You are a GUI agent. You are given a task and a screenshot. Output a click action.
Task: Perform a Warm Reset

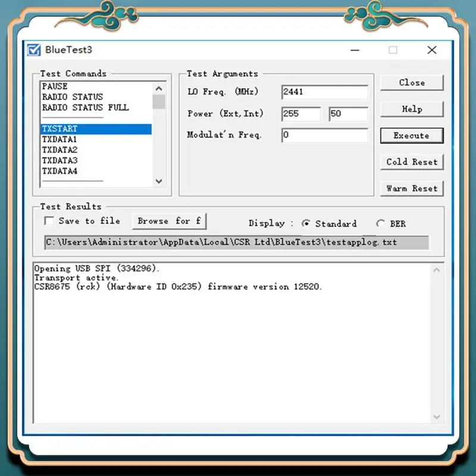(x=411, y=188)
